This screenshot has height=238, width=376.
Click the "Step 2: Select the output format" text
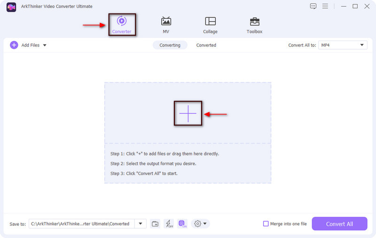pos(153,163)
